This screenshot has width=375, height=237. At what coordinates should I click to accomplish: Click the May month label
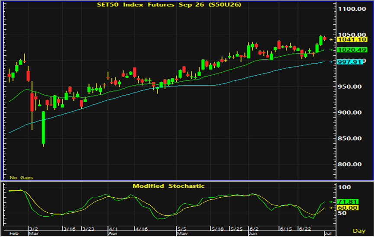pos(182,234)
